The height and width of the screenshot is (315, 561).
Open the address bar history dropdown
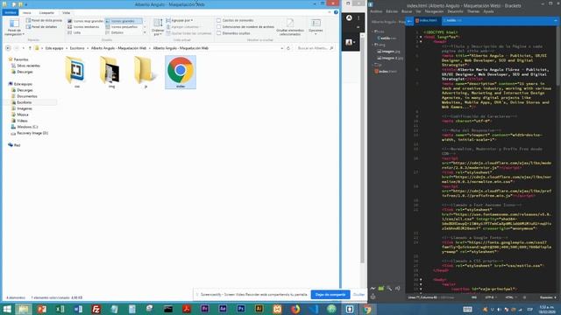pos(282,48)
